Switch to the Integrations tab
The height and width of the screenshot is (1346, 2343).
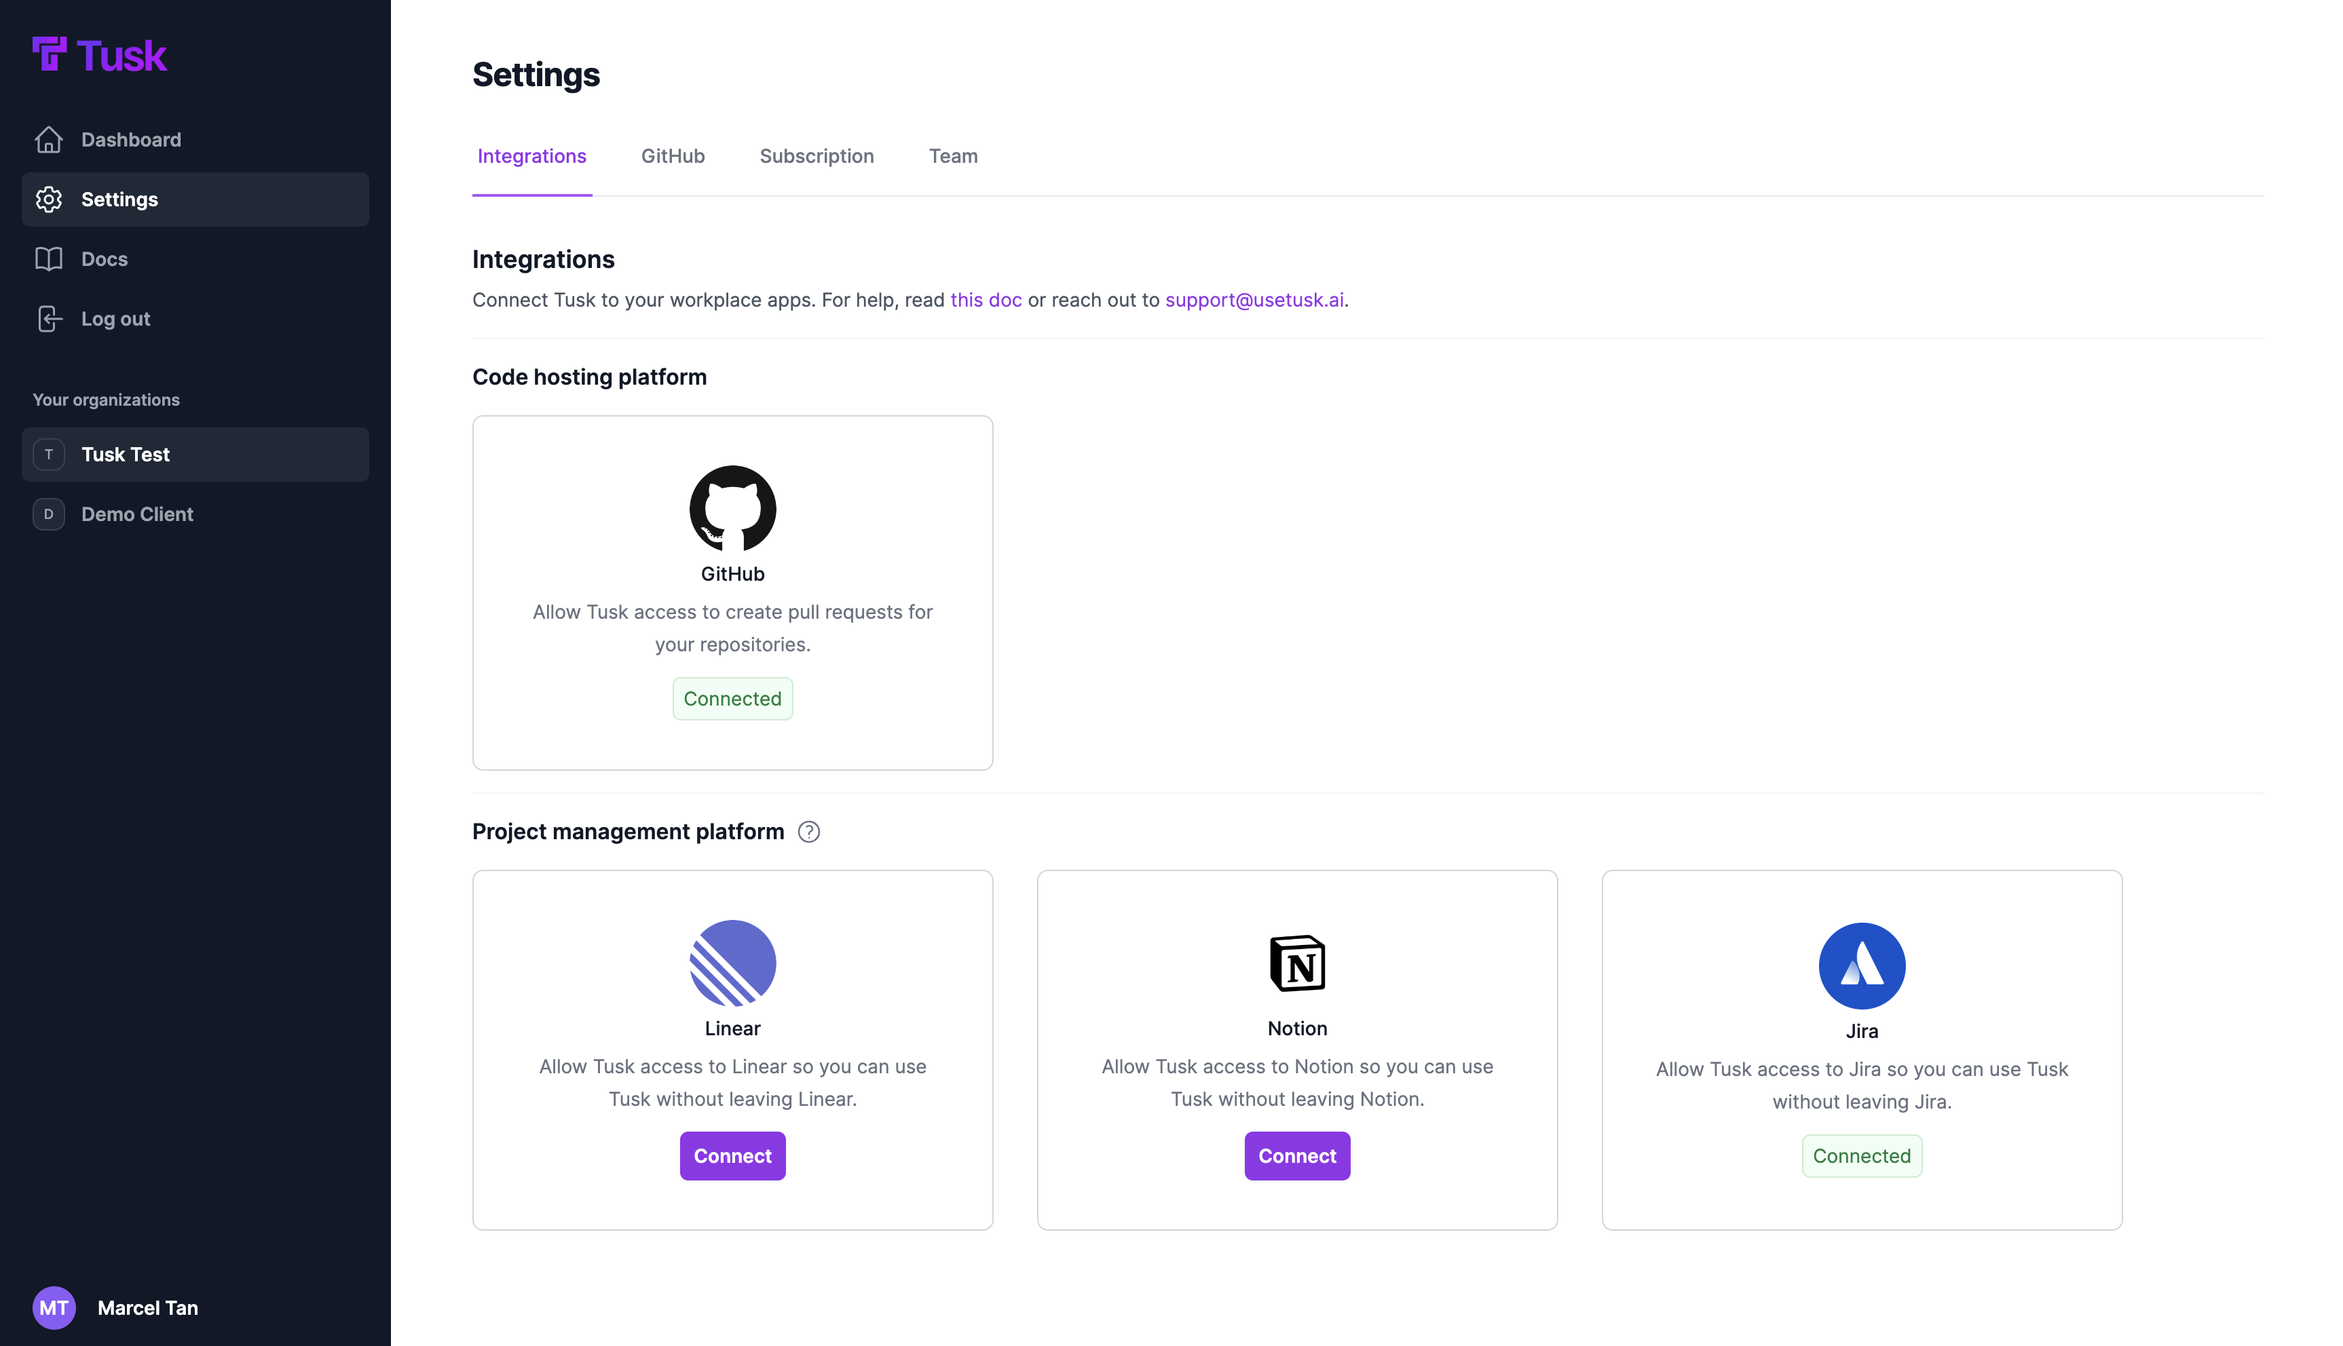tap(531, 156)
